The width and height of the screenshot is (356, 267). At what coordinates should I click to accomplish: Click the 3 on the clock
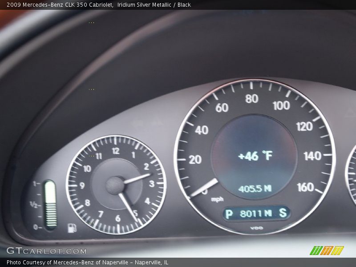click(152, 184)
